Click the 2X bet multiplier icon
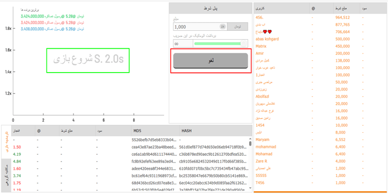Screen dimensions: 388x194 [222, 27]
